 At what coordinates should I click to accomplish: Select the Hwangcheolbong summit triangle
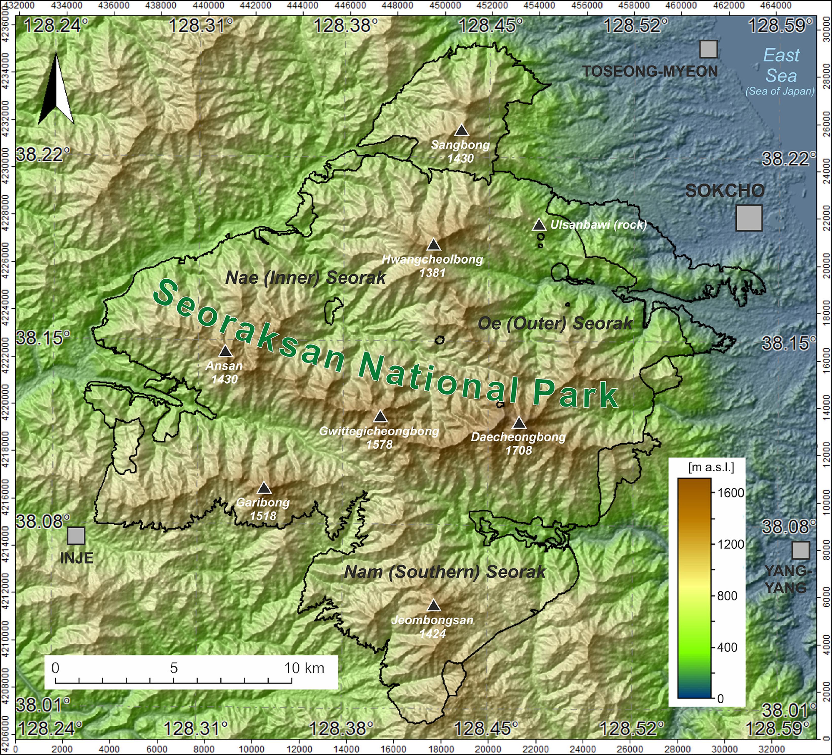tap(433, 245)
